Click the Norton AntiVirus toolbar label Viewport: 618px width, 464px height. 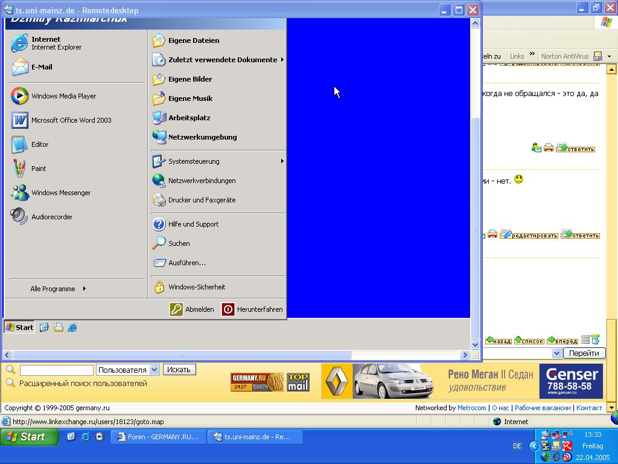point(565,56)
